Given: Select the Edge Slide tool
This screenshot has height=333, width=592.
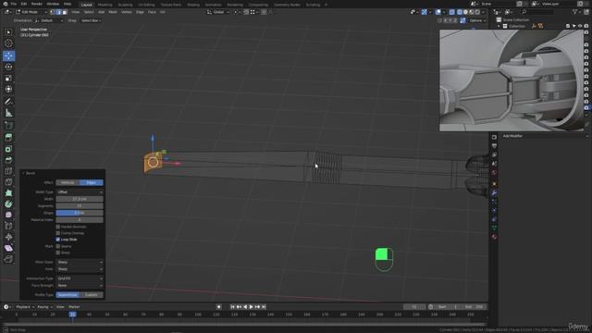Looking at the screenshot, I should (x=8, y=226).
